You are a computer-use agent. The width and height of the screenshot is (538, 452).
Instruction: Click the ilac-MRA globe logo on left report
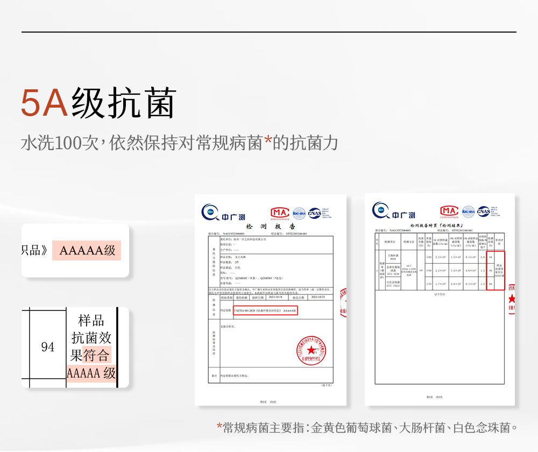[299, 214]
